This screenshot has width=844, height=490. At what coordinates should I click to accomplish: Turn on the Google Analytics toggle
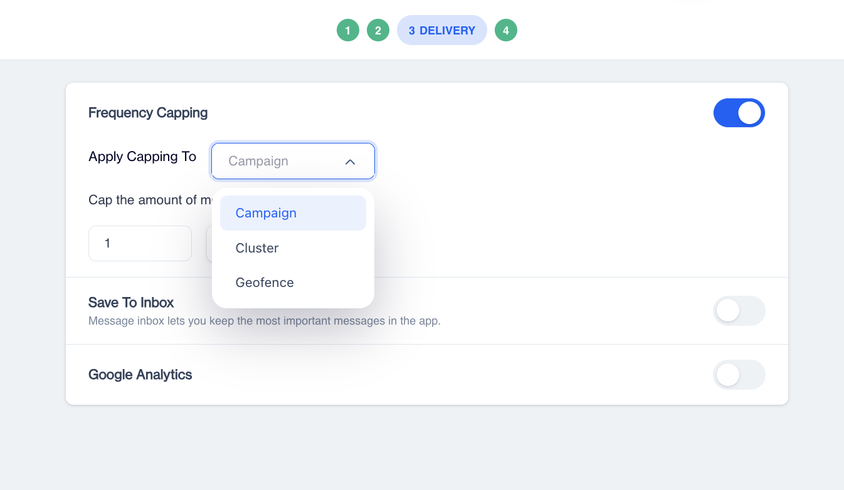click(x=739, y=375)
